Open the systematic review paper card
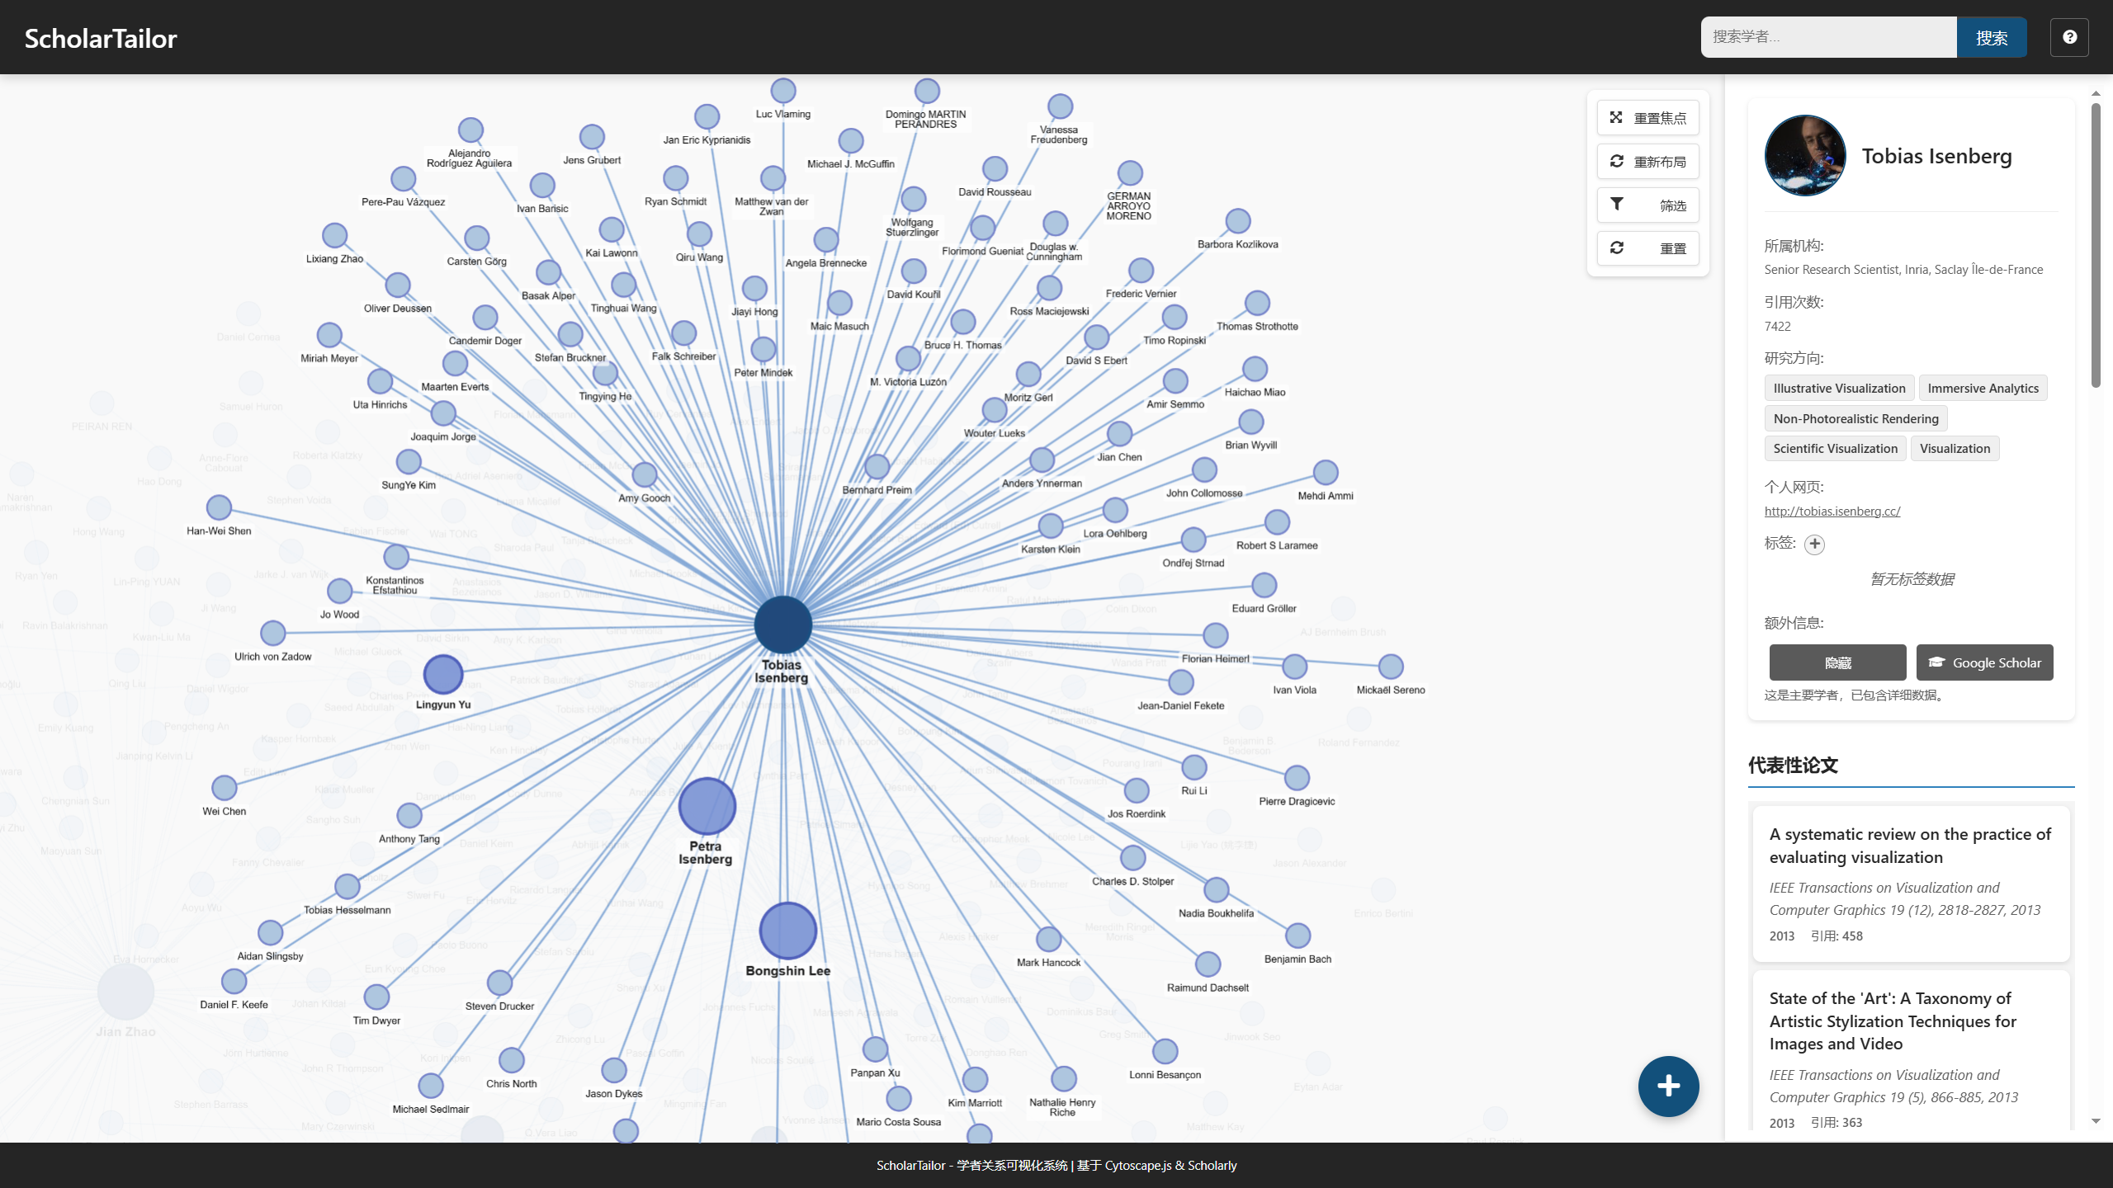 click(x=1910, y=883)
